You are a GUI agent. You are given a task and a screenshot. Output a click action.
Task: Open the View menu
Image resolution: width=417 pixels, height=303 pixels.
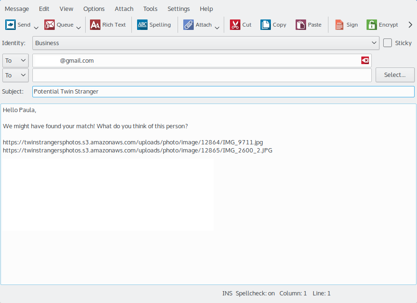point(66,9)
